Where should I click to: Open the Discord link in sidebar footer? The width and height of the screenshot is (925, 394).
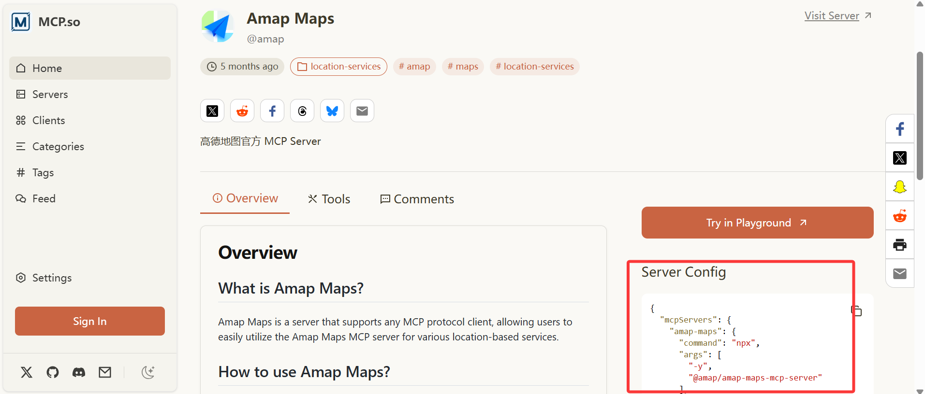click(79, 372)
